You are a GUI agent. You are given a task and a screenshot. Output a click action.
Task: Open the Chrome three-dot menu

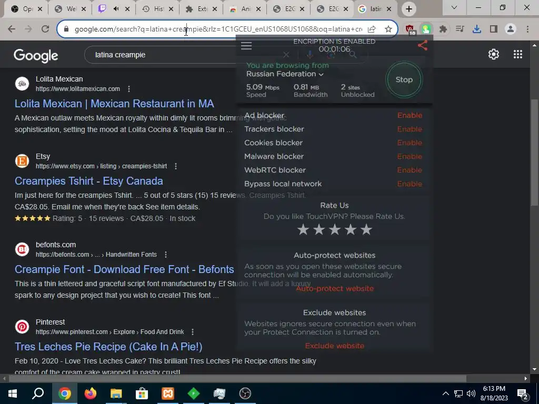pos(527,29)
